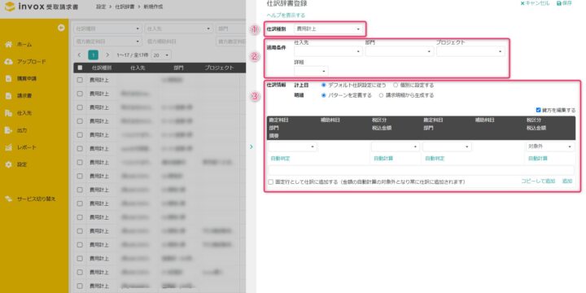Sort list by the 仕訳種別 column header
This screenshot has width=586, height=293.
[x=102, y=68]
